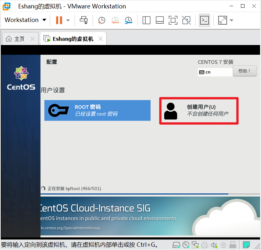
Task: Close the VMware Workstation window
Action: [254, 6]
